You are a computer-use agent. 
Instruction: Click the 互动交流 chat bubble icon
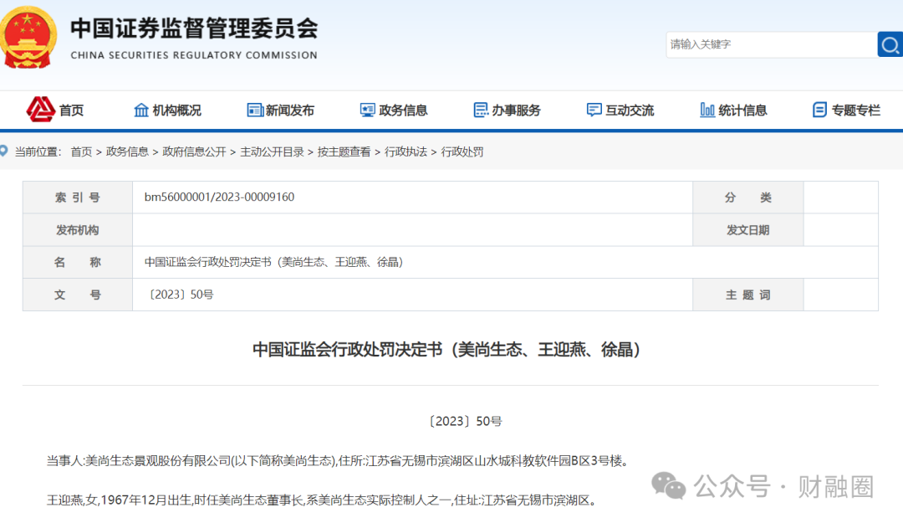tap(594, 110)
